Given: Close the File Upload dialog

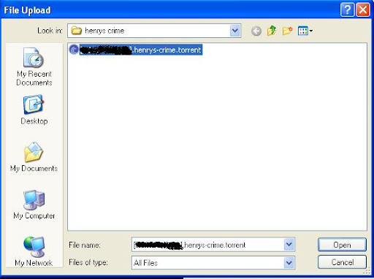Looking at the screenshot, I should (363, 10).
